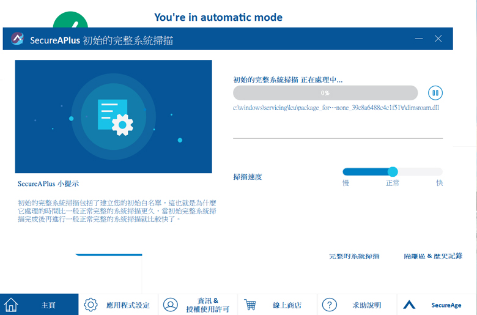Click the SecureAge logo icon

click(x=409, y=305)
